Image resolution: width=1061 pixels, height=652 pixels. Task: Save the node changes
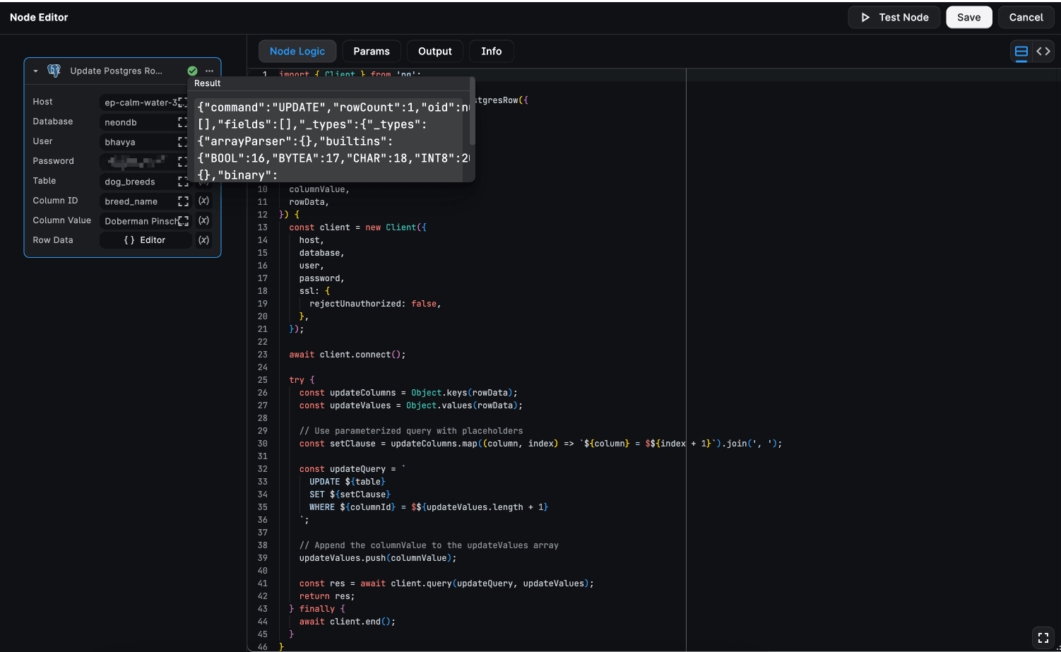pyautogui.click(x=968, y=17)
